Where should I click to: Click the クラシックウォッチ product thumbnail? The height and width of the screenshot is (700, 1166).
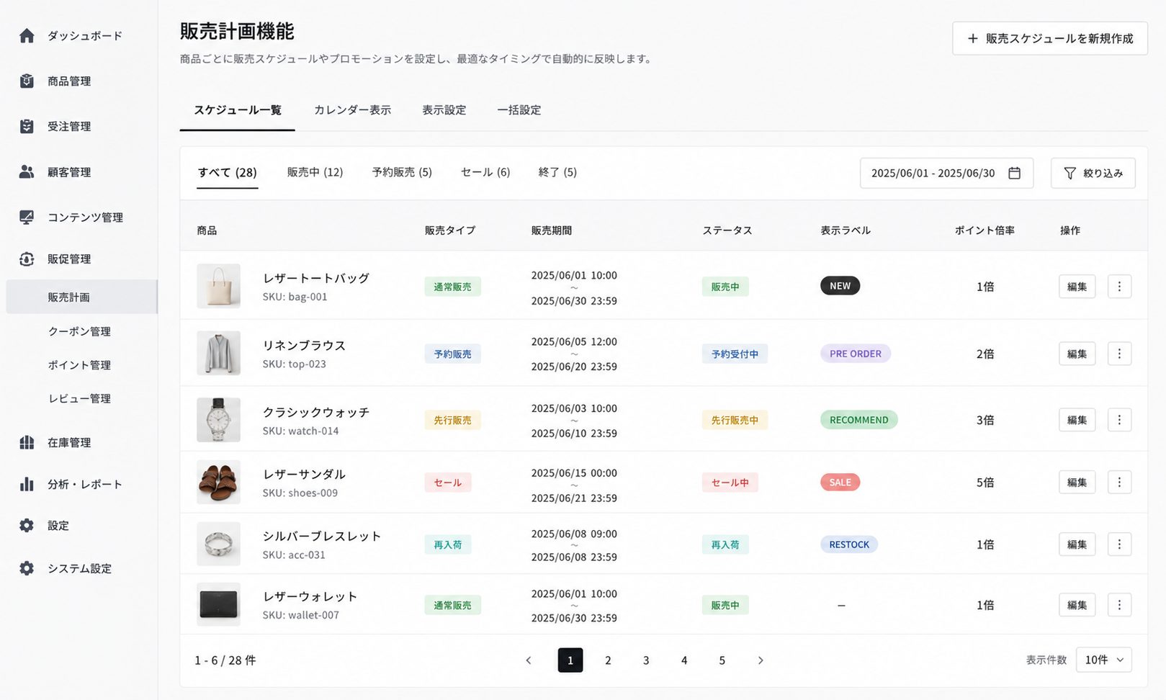[218, 420]
